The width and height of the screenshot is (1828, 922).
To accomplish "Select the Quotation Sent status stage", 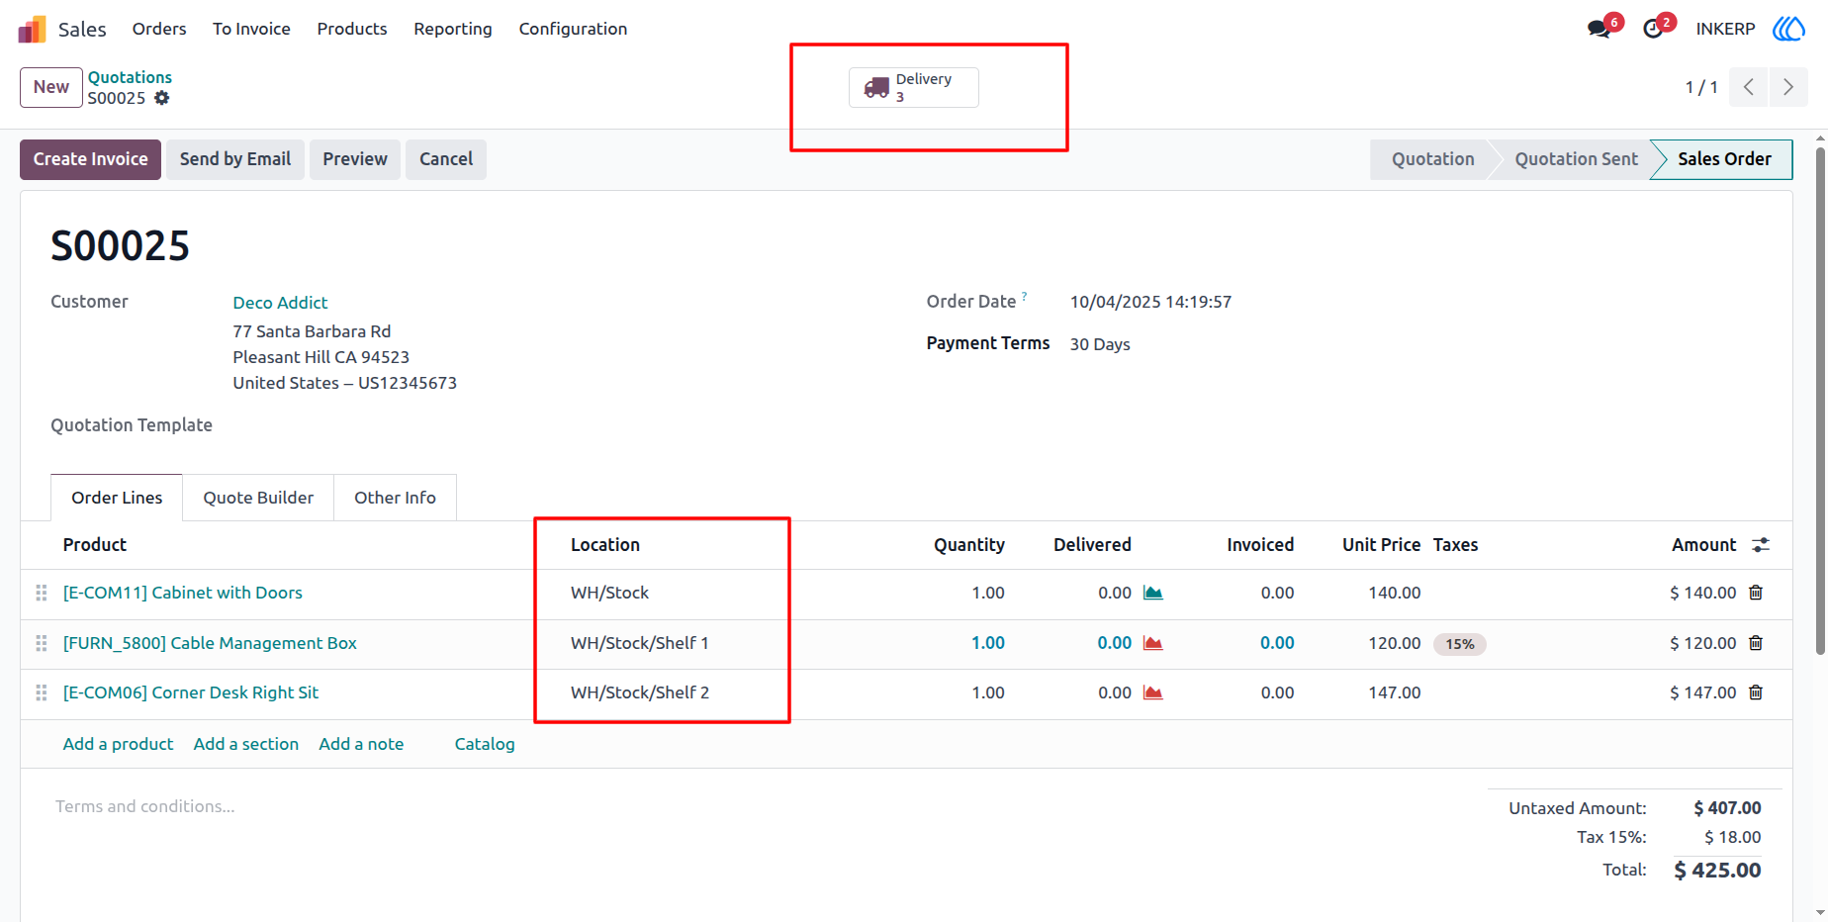I will pos(1576,159).
